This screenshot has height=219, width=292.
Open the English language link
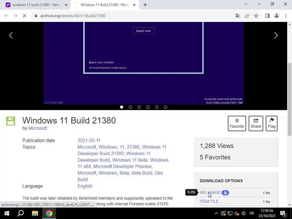[x=85, y=186]
